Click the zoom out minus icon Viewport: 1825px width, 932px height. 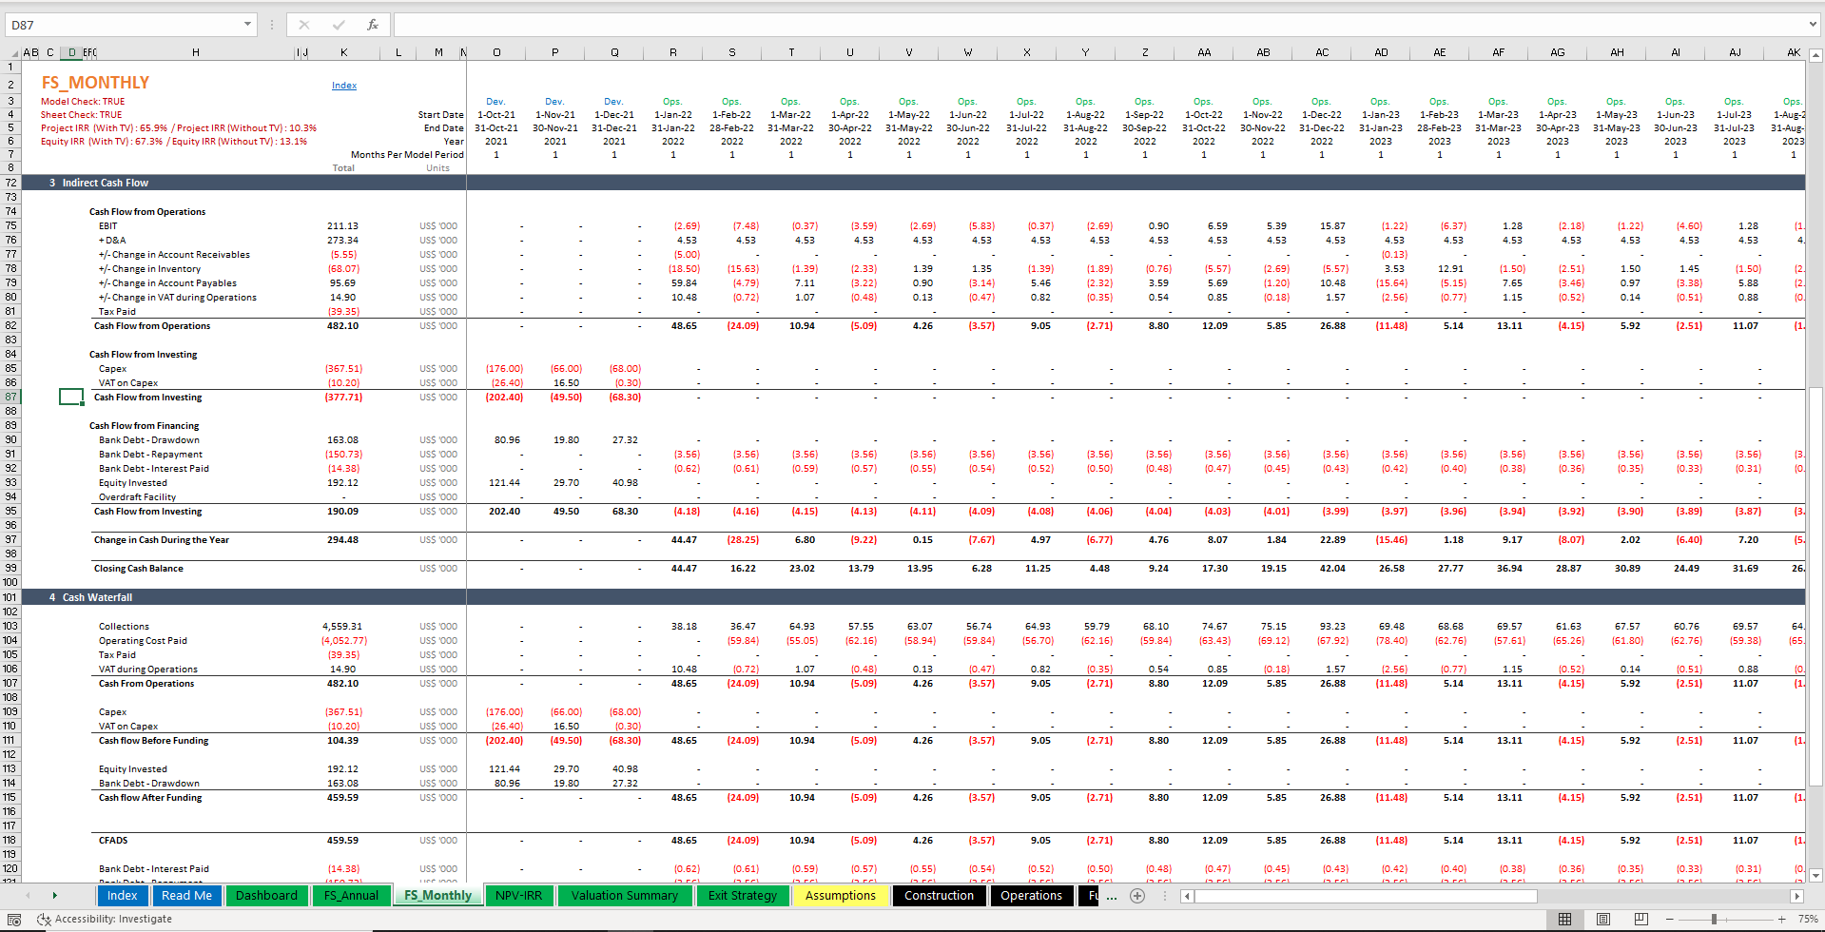pyautogui.click(x=1671, y=920)
